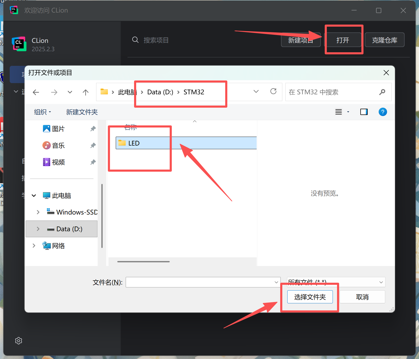This screenshot has height=359, width=419.
Task: Unpin Music (音乐) from quick access
Action: (93, 146)
